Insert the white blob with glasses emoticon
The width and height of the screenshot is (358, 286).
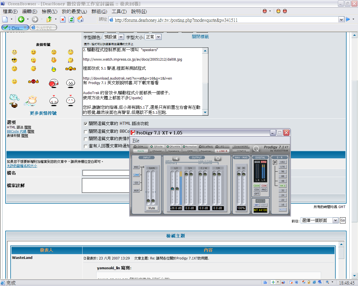pos(70,83)
